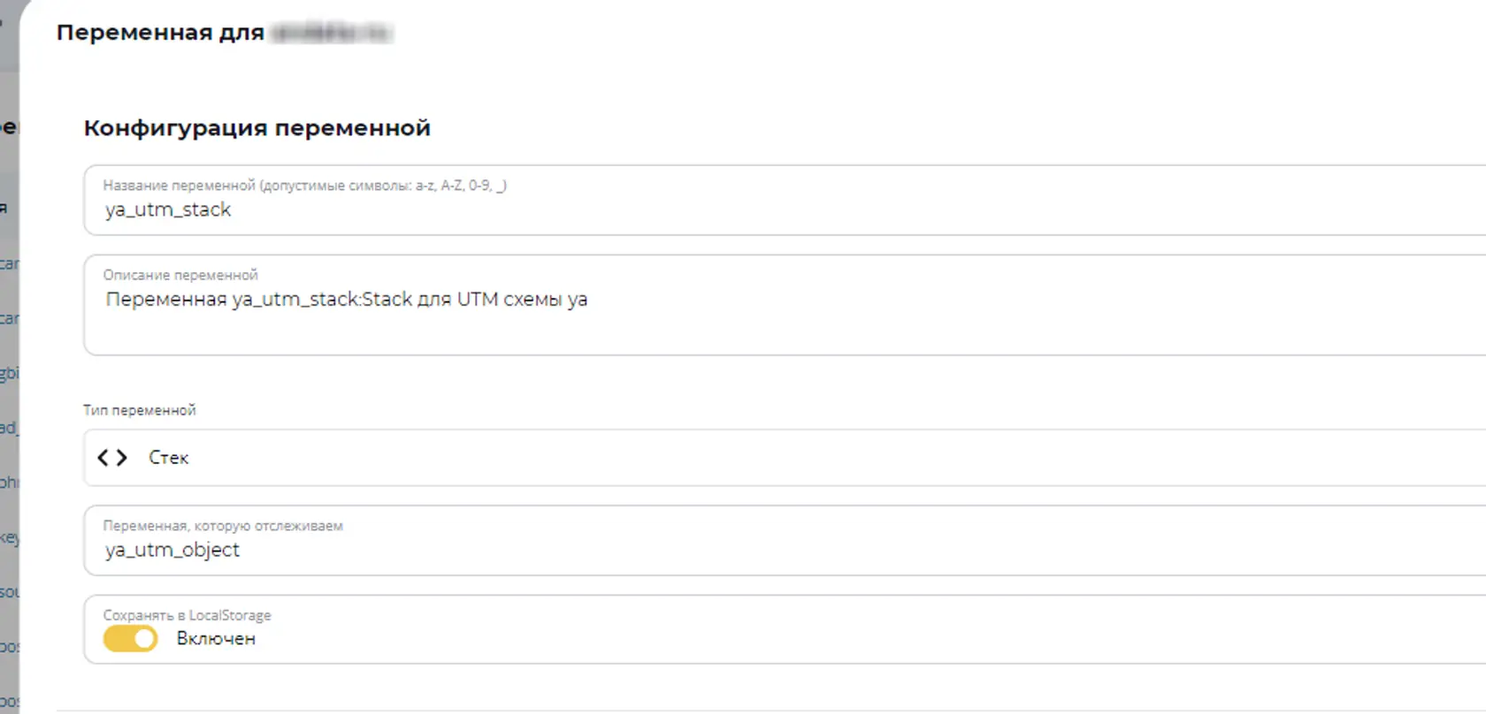The height and width of the screenshot is (714, 1486).
Task: Select the Стек text in the type selector
Action: click(x=168, y=458)
